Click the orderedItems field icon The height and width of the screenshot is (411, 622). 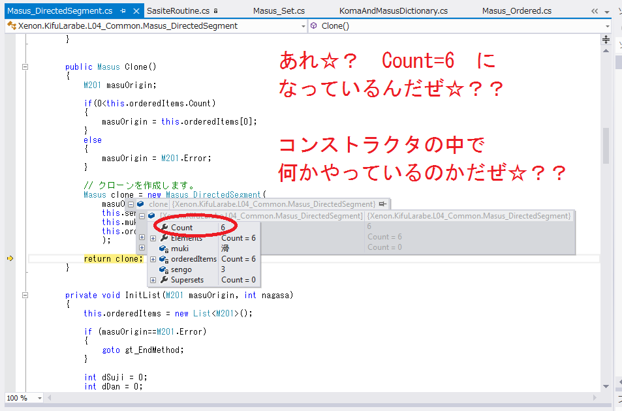[164, 259]
